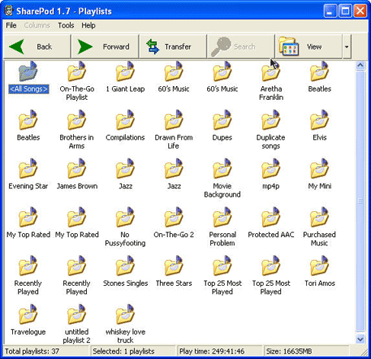Open the Tools menu
The image size is (371, 359).
point(66,25)
